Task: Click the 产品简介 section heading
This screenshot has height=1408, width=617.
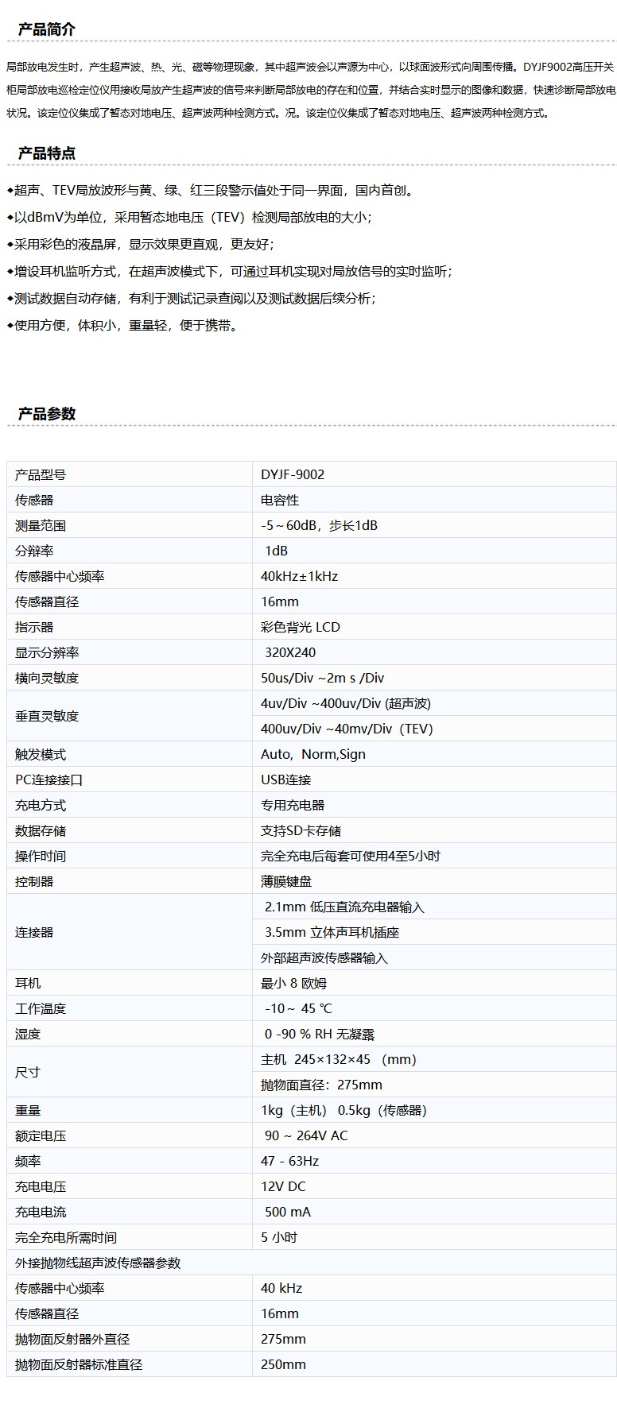Action: [47, 29]
